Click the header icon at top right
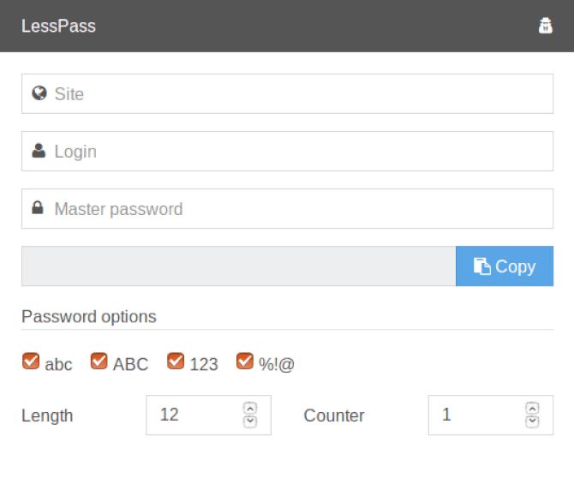Image resolution: width=574 pixels, height=478 pixels. pyautogui.click(x=545, y=26)
